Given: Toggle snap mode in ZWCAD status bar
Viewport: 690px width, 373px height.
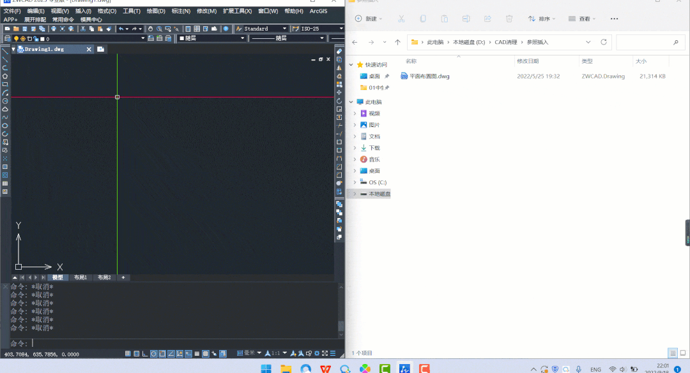Looking at the screenshot, I should pos(128,354).
